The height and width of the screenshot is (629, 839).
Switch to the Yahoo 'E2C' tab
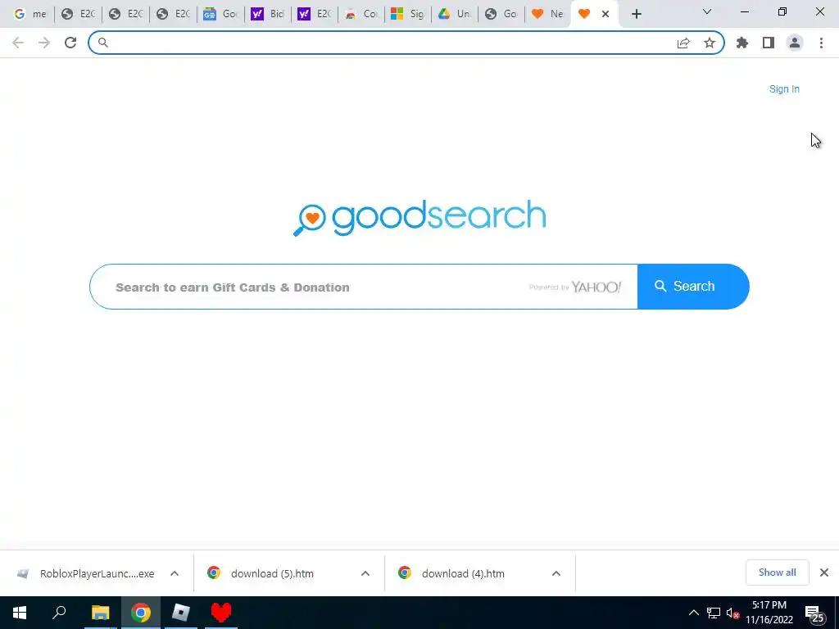[315, 14]
